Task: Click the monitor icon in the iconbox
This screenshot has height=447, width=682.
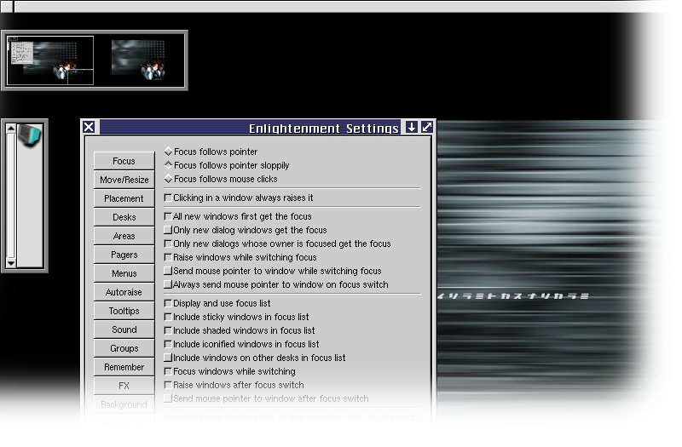Action: tap(30, 135)
